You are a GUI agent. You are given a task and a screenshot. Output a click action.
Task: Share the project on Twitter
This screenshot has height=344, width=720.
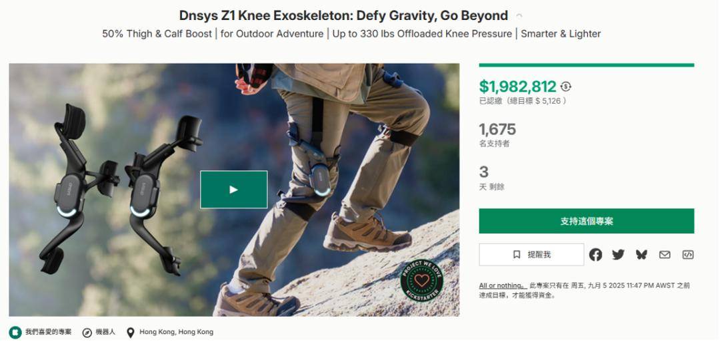[x=618, y=255]
